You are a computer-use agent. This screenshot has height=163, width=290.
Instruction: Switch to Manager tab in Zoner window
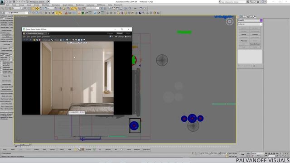110,33
